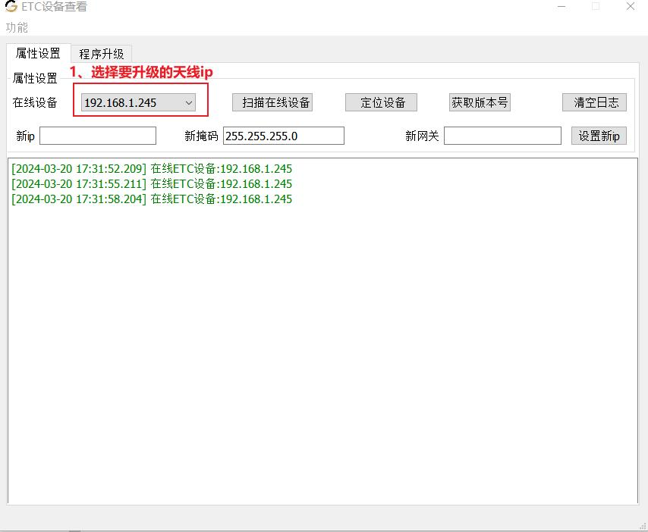Expand the 在线设备 dropdown arrow
The image size is (648, 532).
point(189,103)
